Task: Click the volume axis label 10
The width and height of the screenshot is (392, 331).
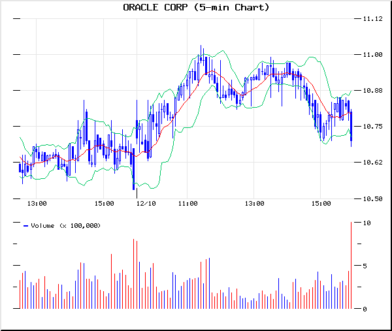Action: click(x=367, y=223)
